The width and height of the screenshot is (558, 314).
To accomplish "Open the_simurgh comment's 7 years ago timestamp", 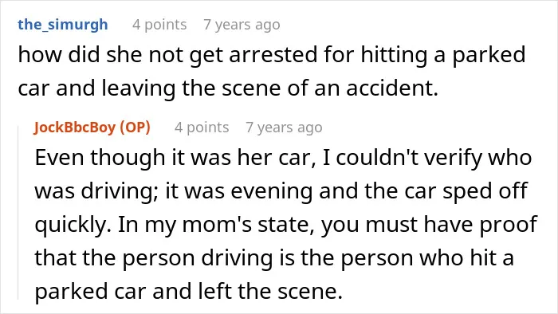I will [x=242, y=25].
